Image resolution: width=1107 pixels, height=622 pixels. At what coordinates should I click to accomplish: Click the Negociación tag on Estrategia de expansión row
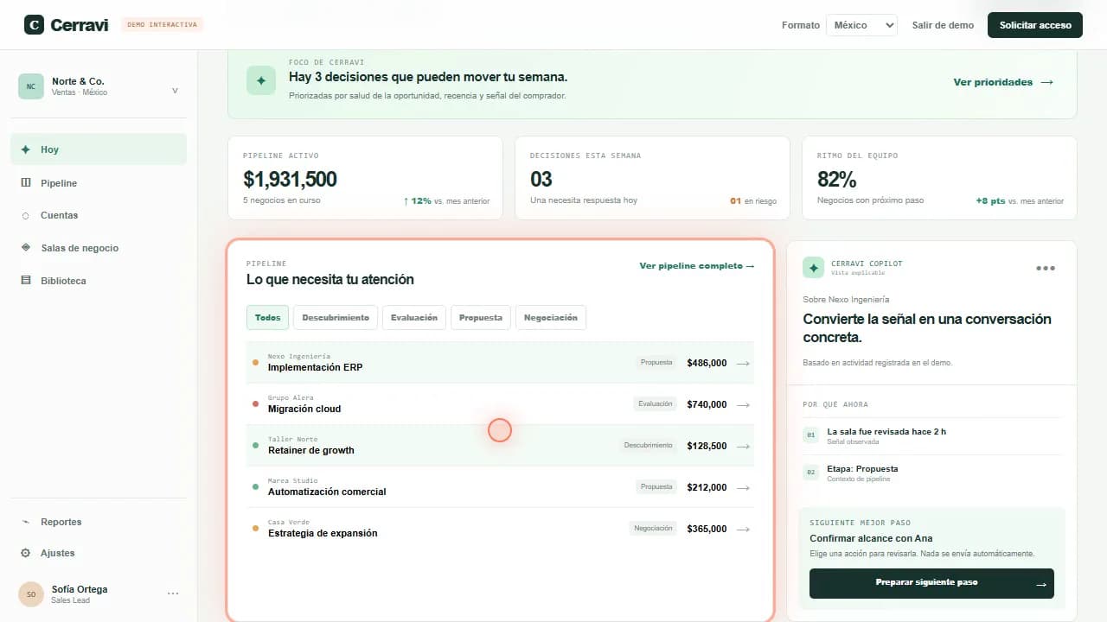pos(653,529)
